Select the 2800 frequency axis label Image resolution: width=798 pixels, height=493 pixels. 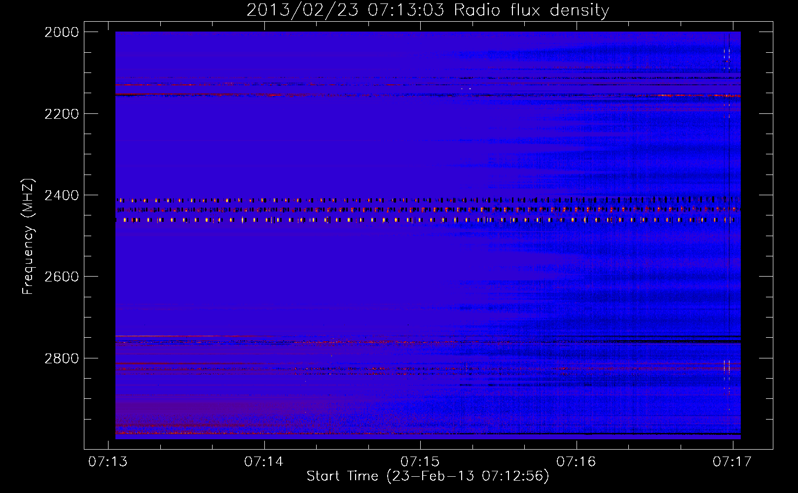(x=62, y=358)
